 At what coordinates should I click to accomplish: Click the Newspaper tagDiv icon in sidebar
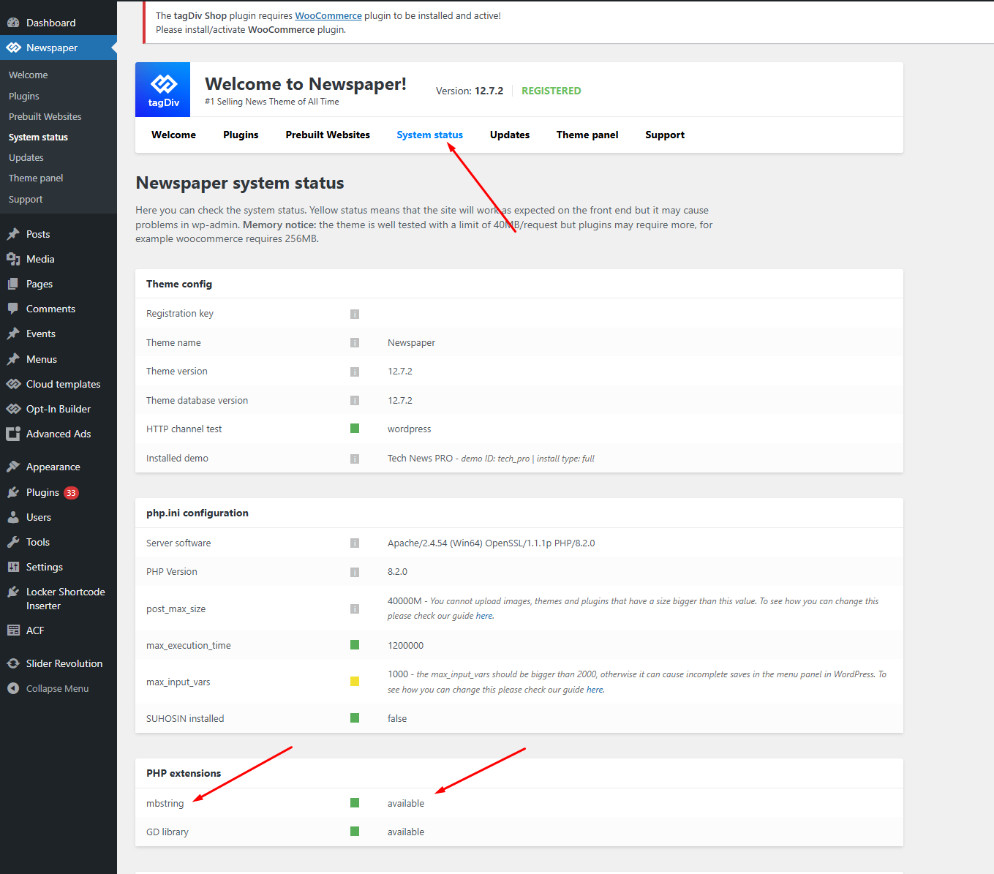[x=13, y=48]
